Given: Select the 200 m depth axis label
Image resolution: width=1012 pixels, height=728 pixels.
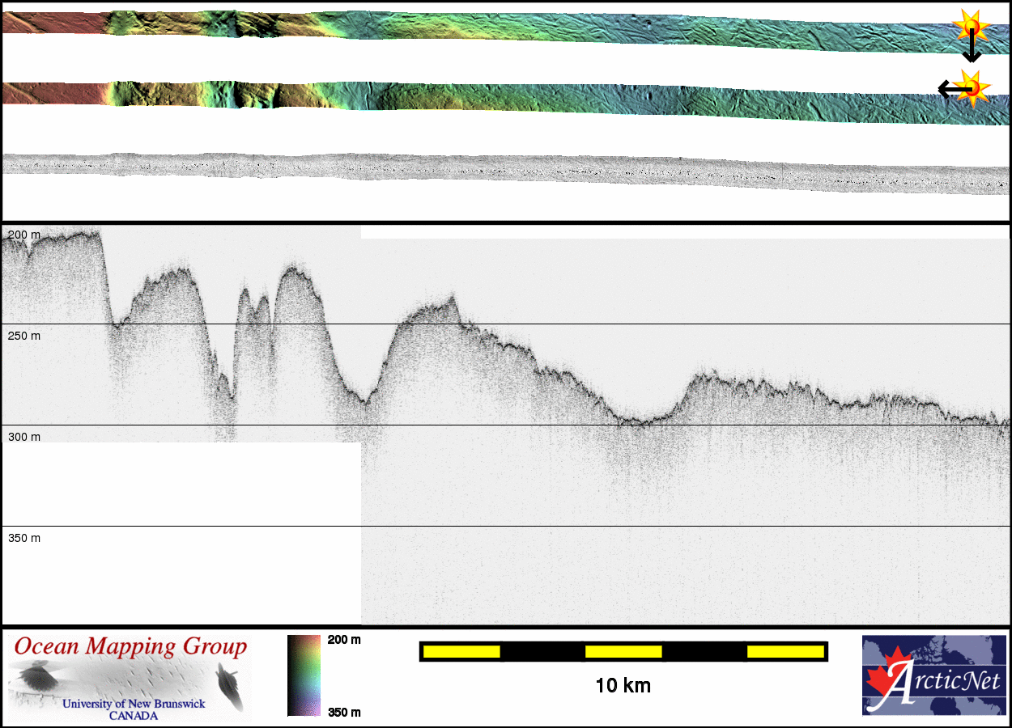Looking at the screenshot, I should point(23,235).
